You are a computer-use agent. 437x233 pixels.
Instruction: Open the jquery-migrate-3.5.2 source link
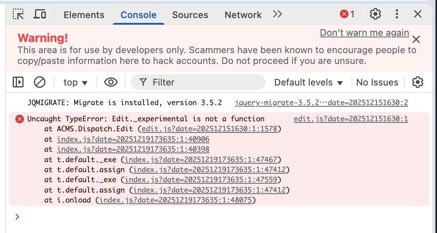321,103
